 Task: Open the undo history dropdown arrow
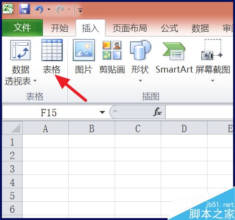(49, 9)
